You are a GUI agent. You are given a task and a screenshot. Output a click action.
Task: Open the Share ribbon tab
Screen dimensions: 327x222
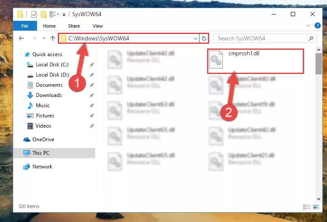(x=74, y=26)
